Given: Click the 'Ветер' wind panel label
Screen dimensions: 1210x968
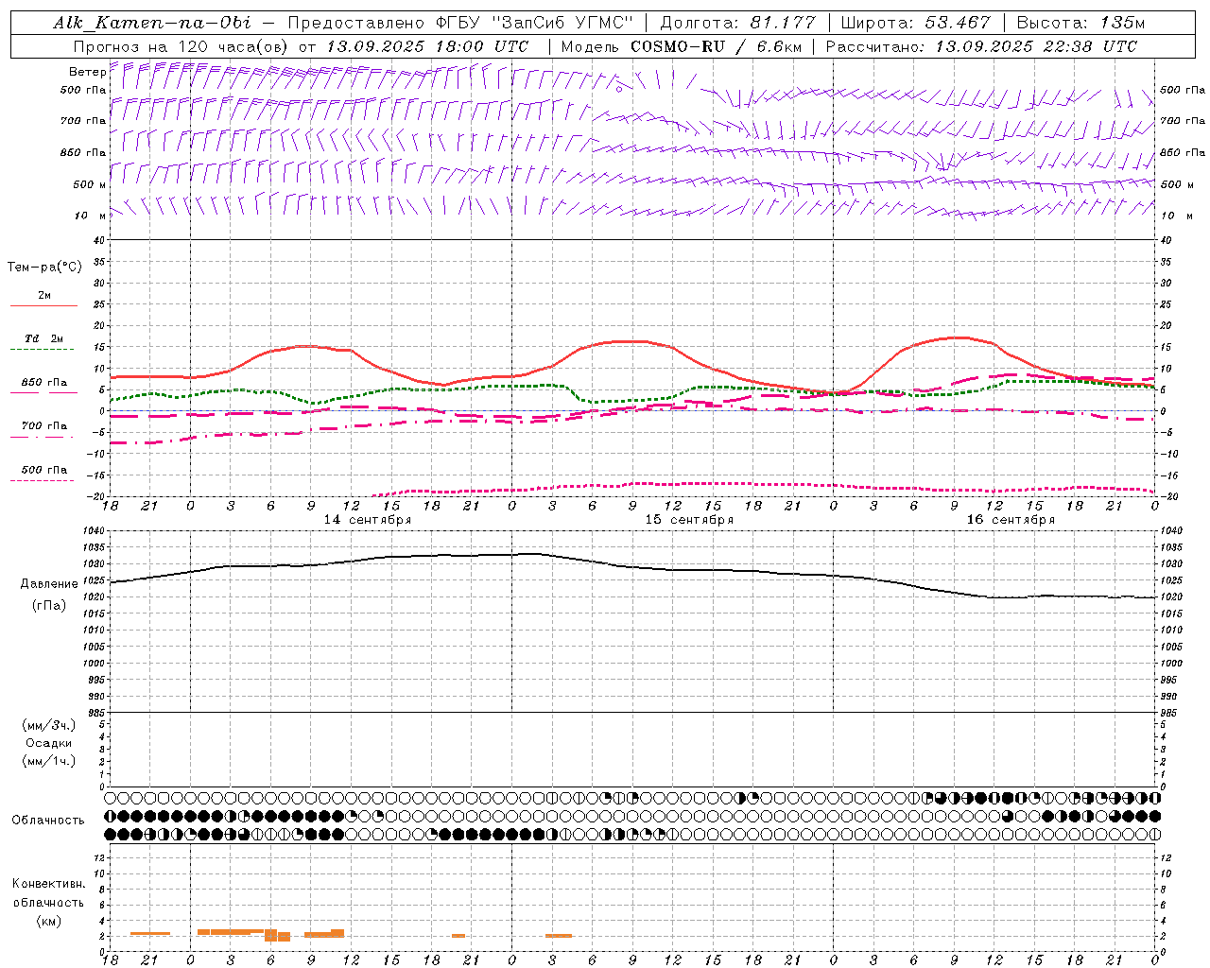Looking at the screenshot, I should pos(88,72).
